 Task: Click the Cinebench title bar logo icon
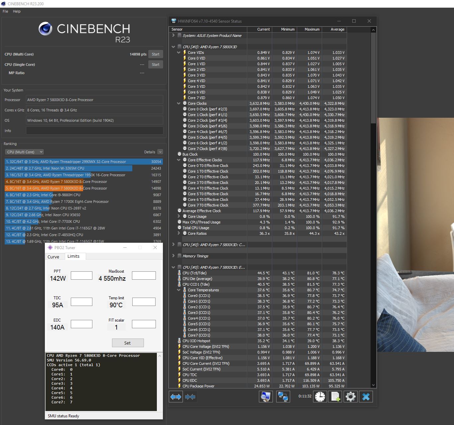tap(3, 4)
